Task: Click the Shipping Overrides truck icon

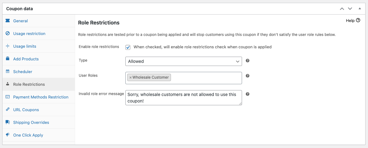Action: click(x=7, y=122)
